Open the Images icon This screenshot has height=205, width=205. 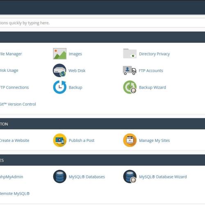click(x=60, y=54)
